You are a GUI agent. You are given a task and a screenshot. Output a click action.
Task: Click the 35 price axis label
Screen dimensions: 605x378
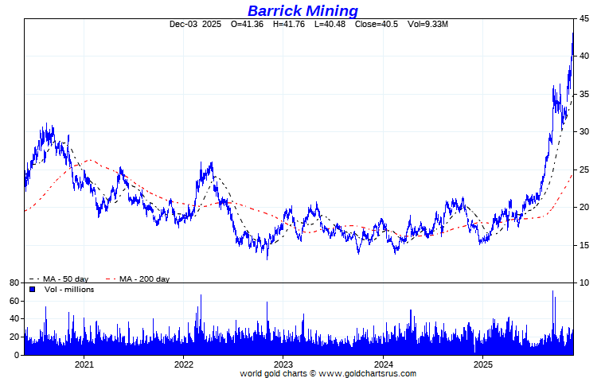tap(584, 94)
